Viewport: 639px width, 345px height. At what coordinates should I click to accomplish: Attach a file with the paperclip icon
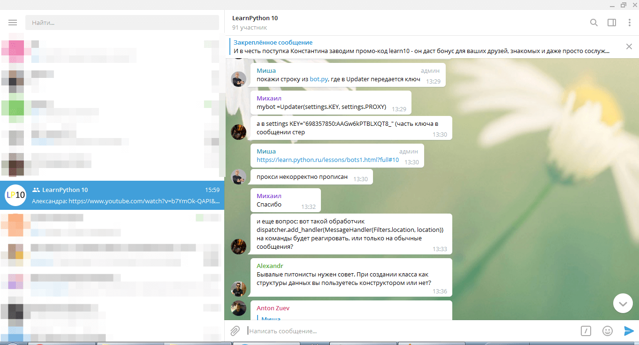(x=235, y=331)
